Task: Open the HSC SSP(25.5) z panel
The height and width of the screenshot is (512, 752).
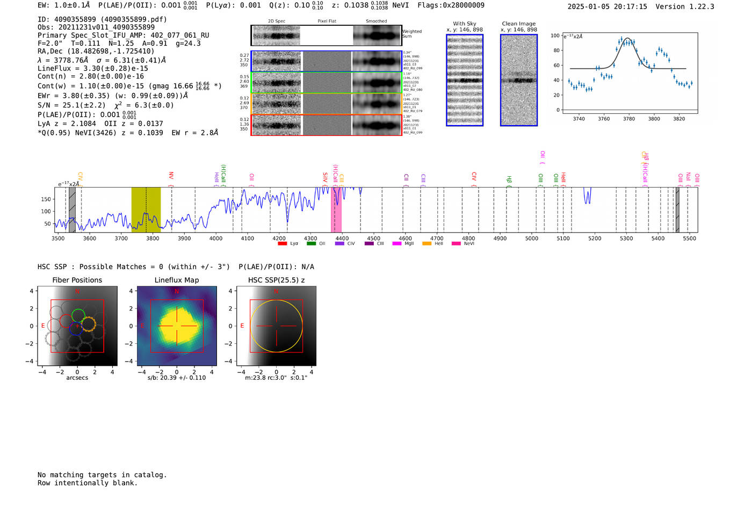Action: click(276, 326)
